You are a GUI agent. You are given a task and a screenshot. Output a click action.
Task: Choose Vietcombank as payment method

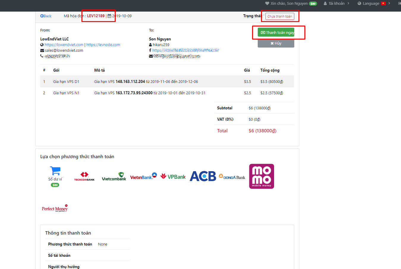point(114,176)
